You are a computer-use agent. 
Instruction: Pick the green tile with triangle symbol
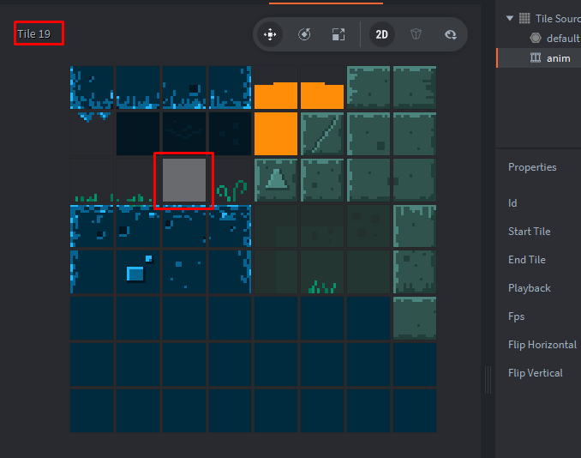tap(276, 180)
